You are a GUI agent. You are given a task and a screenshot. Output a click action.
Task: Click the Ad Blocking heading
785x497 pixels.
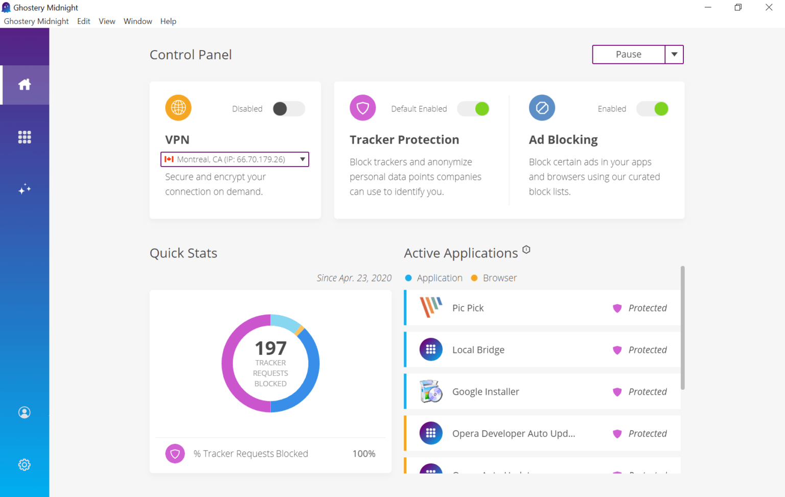tap(563, 139)
